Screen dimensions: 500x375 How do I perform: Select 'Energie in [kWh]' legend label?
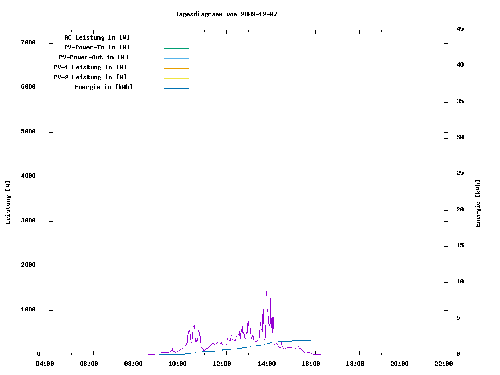(x=104, y=87)
